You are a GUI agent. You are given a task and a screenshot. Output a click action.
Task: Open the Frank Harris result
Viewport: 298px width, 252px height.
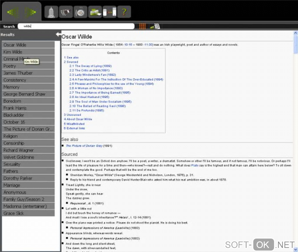point(28,108)
